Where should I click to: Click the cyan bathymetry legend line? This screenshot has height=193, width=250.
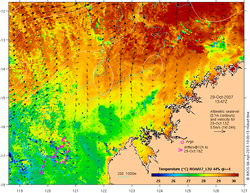(123, 177)
